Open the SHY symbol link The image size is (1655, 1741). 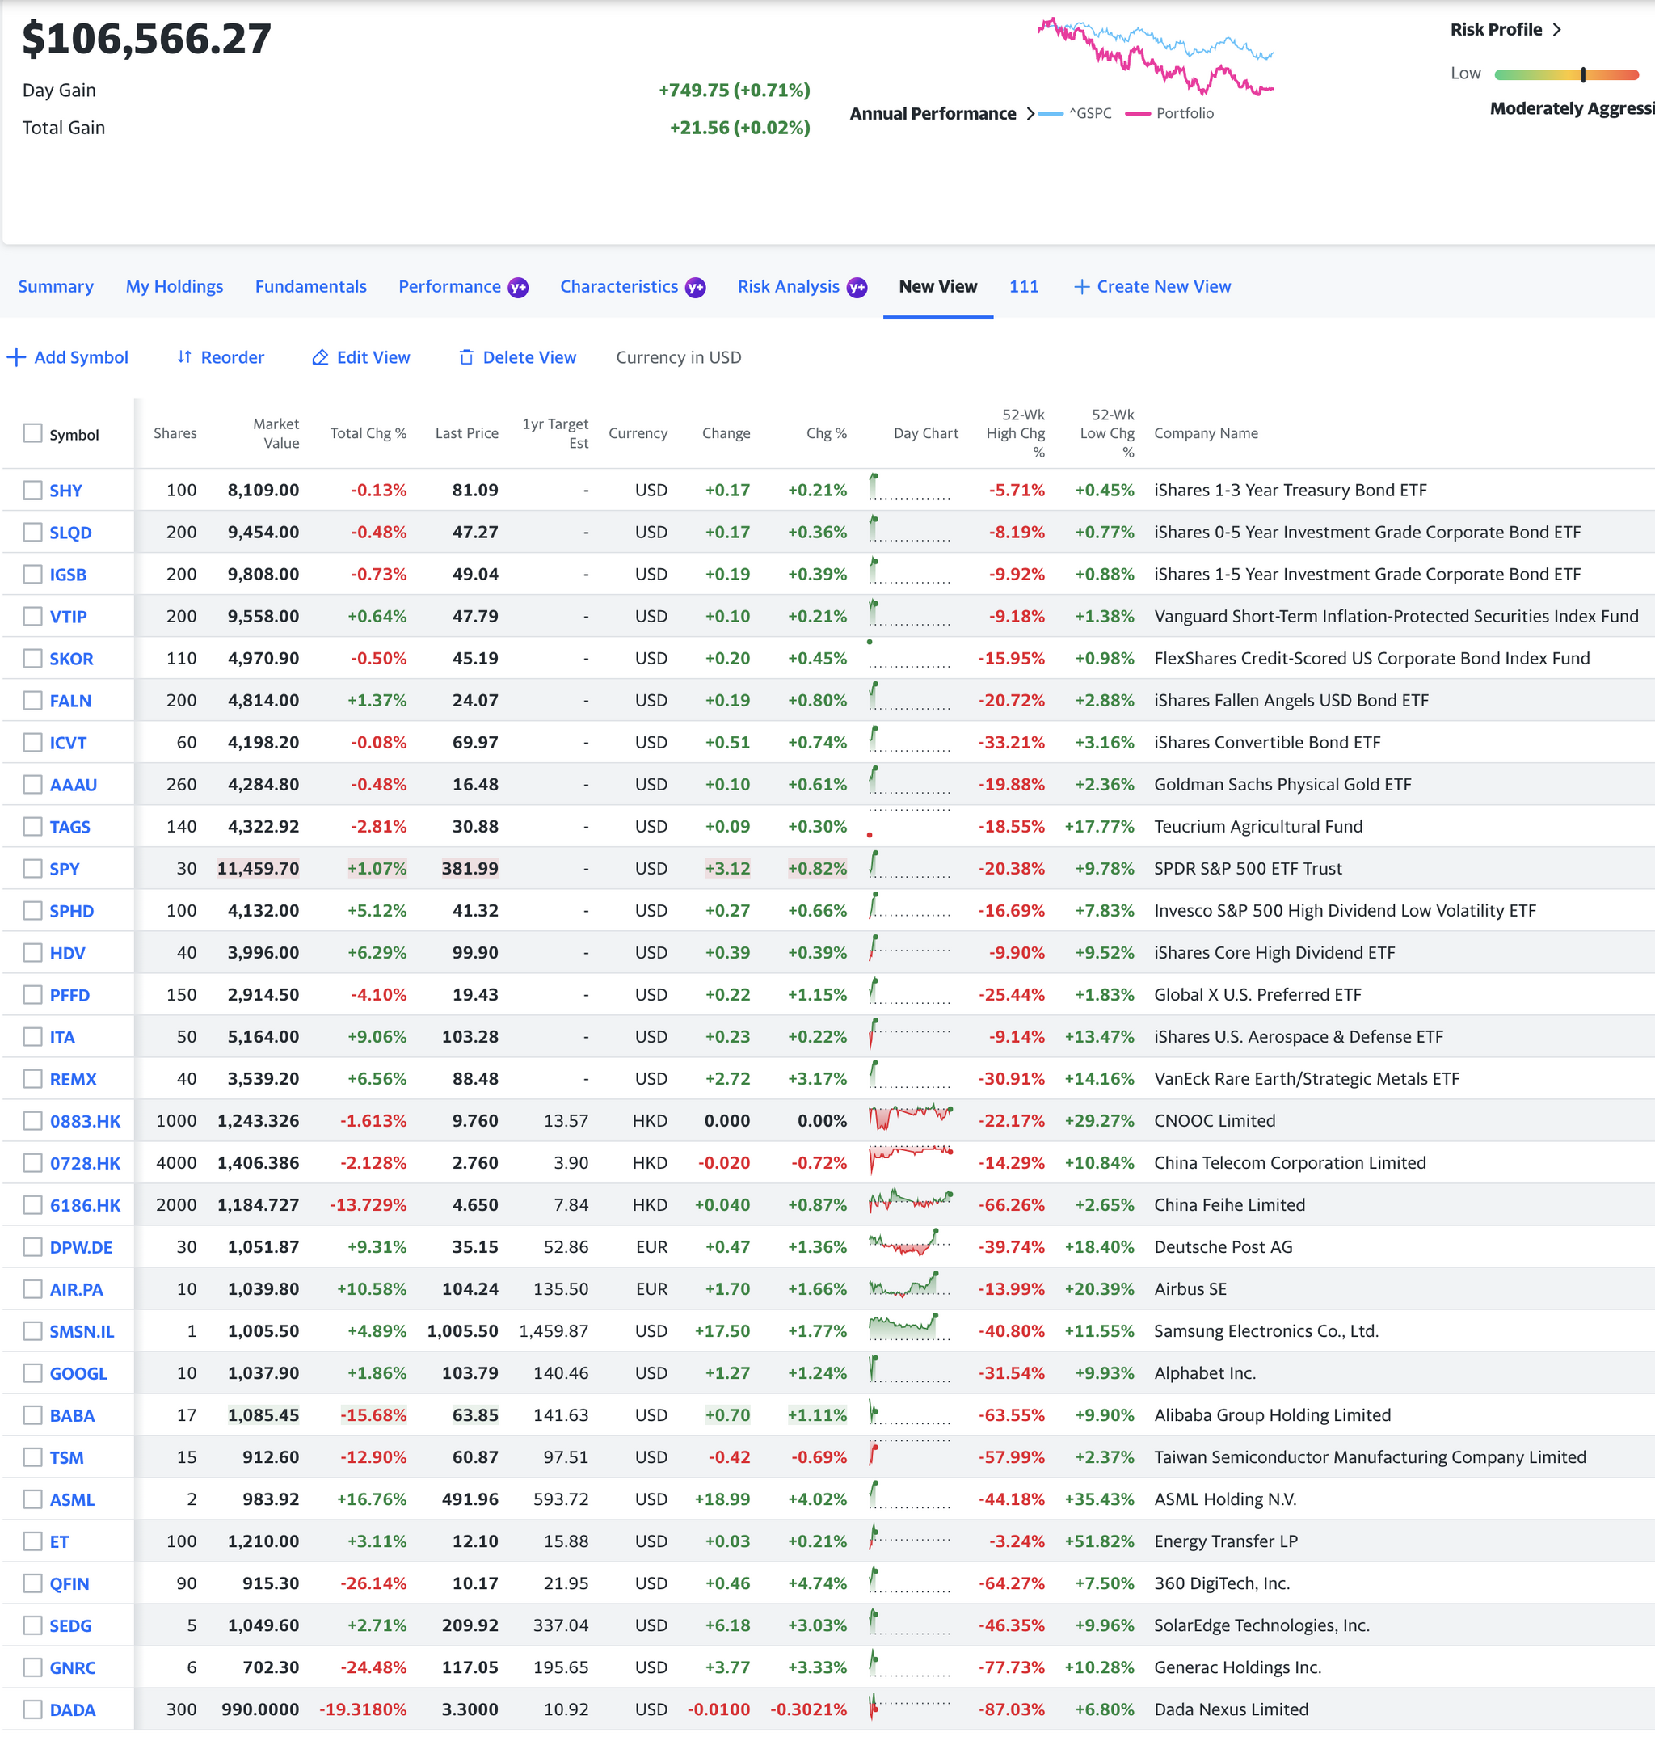pyautogui.click(x=65, y=491)
